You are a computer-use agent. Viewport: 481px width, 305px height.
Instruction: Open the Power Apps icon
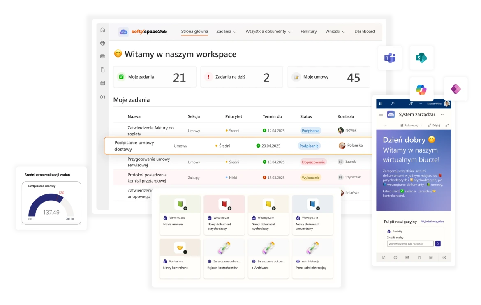pyautogui.click(x=456, y=89)
